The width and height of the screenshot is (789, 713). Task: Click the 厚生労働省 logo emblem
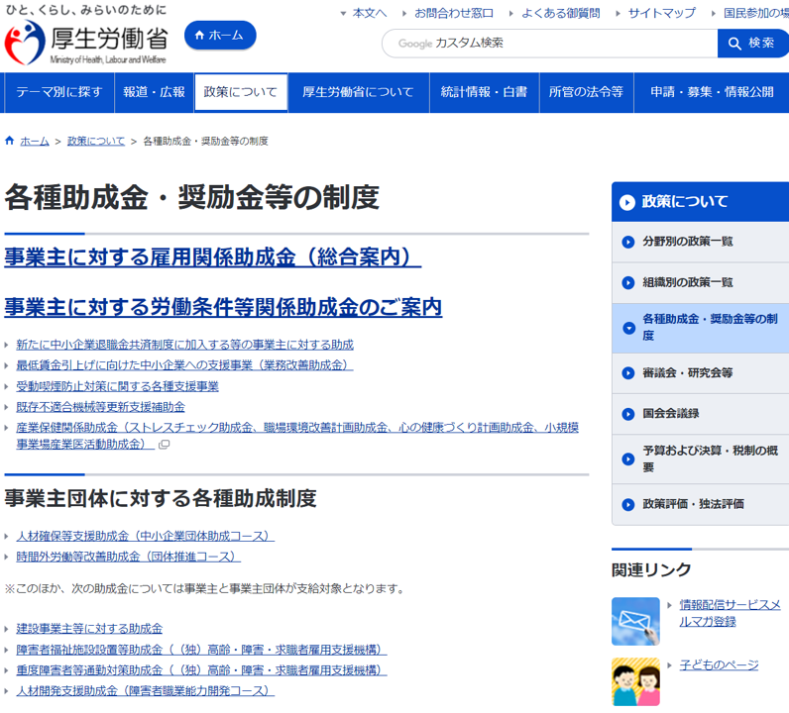(x=25, y=43)
